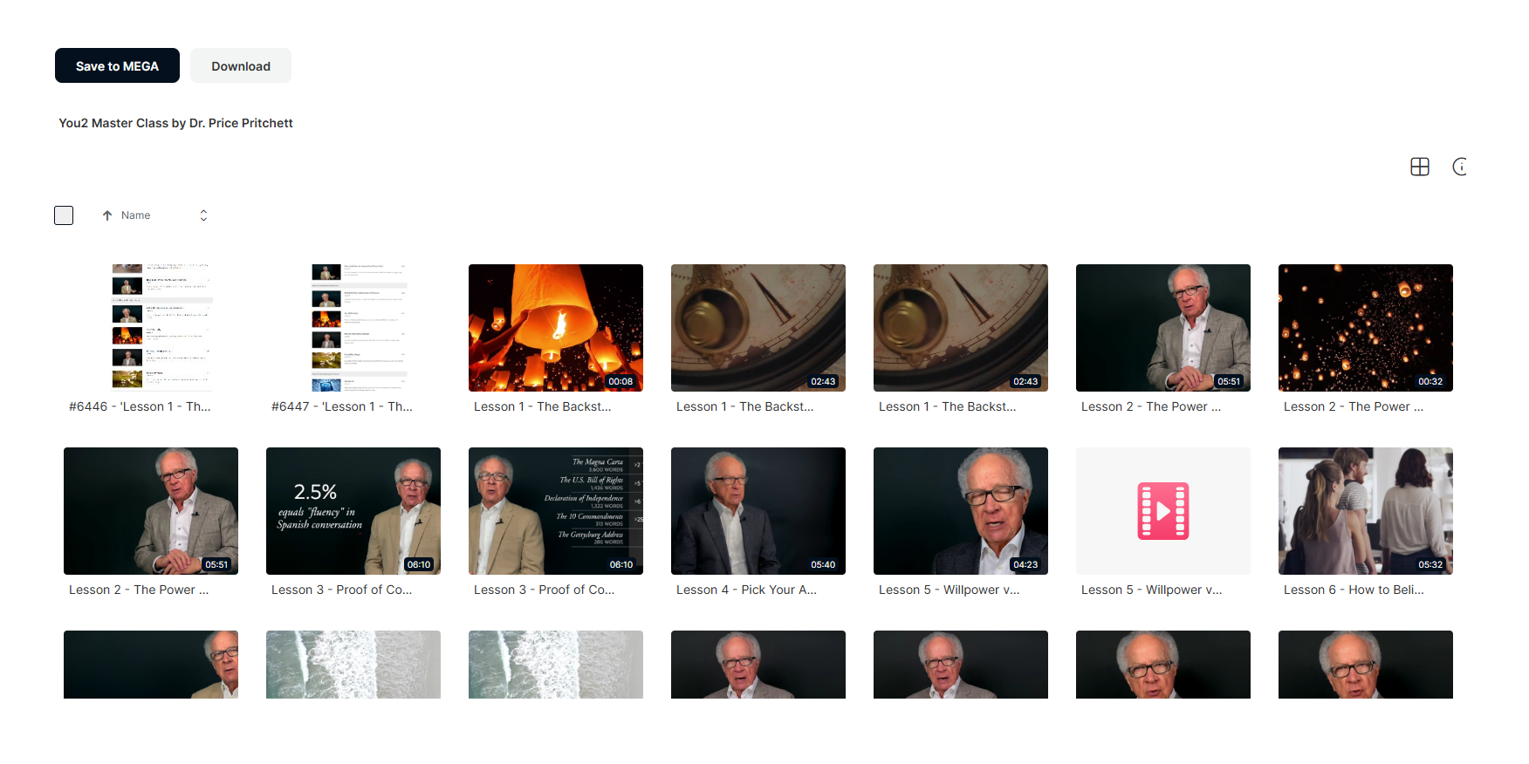Screen dimensions: 1529x764
Task: Click the Name sort label
Action: pyautogui.click(x=135, y=215)
